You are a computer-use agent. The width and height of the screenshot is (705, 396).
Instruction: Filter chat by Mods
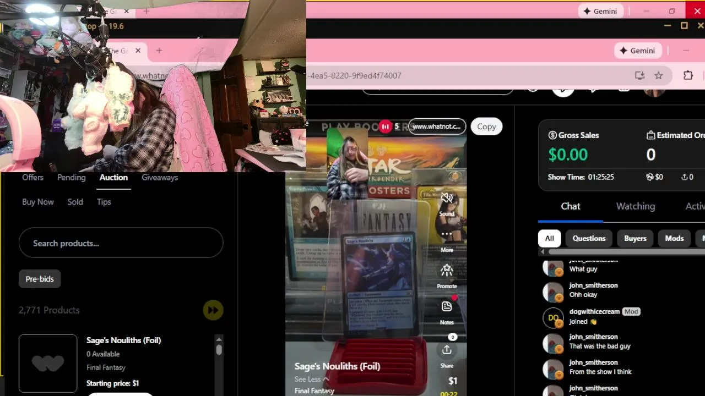pos(674,238)
